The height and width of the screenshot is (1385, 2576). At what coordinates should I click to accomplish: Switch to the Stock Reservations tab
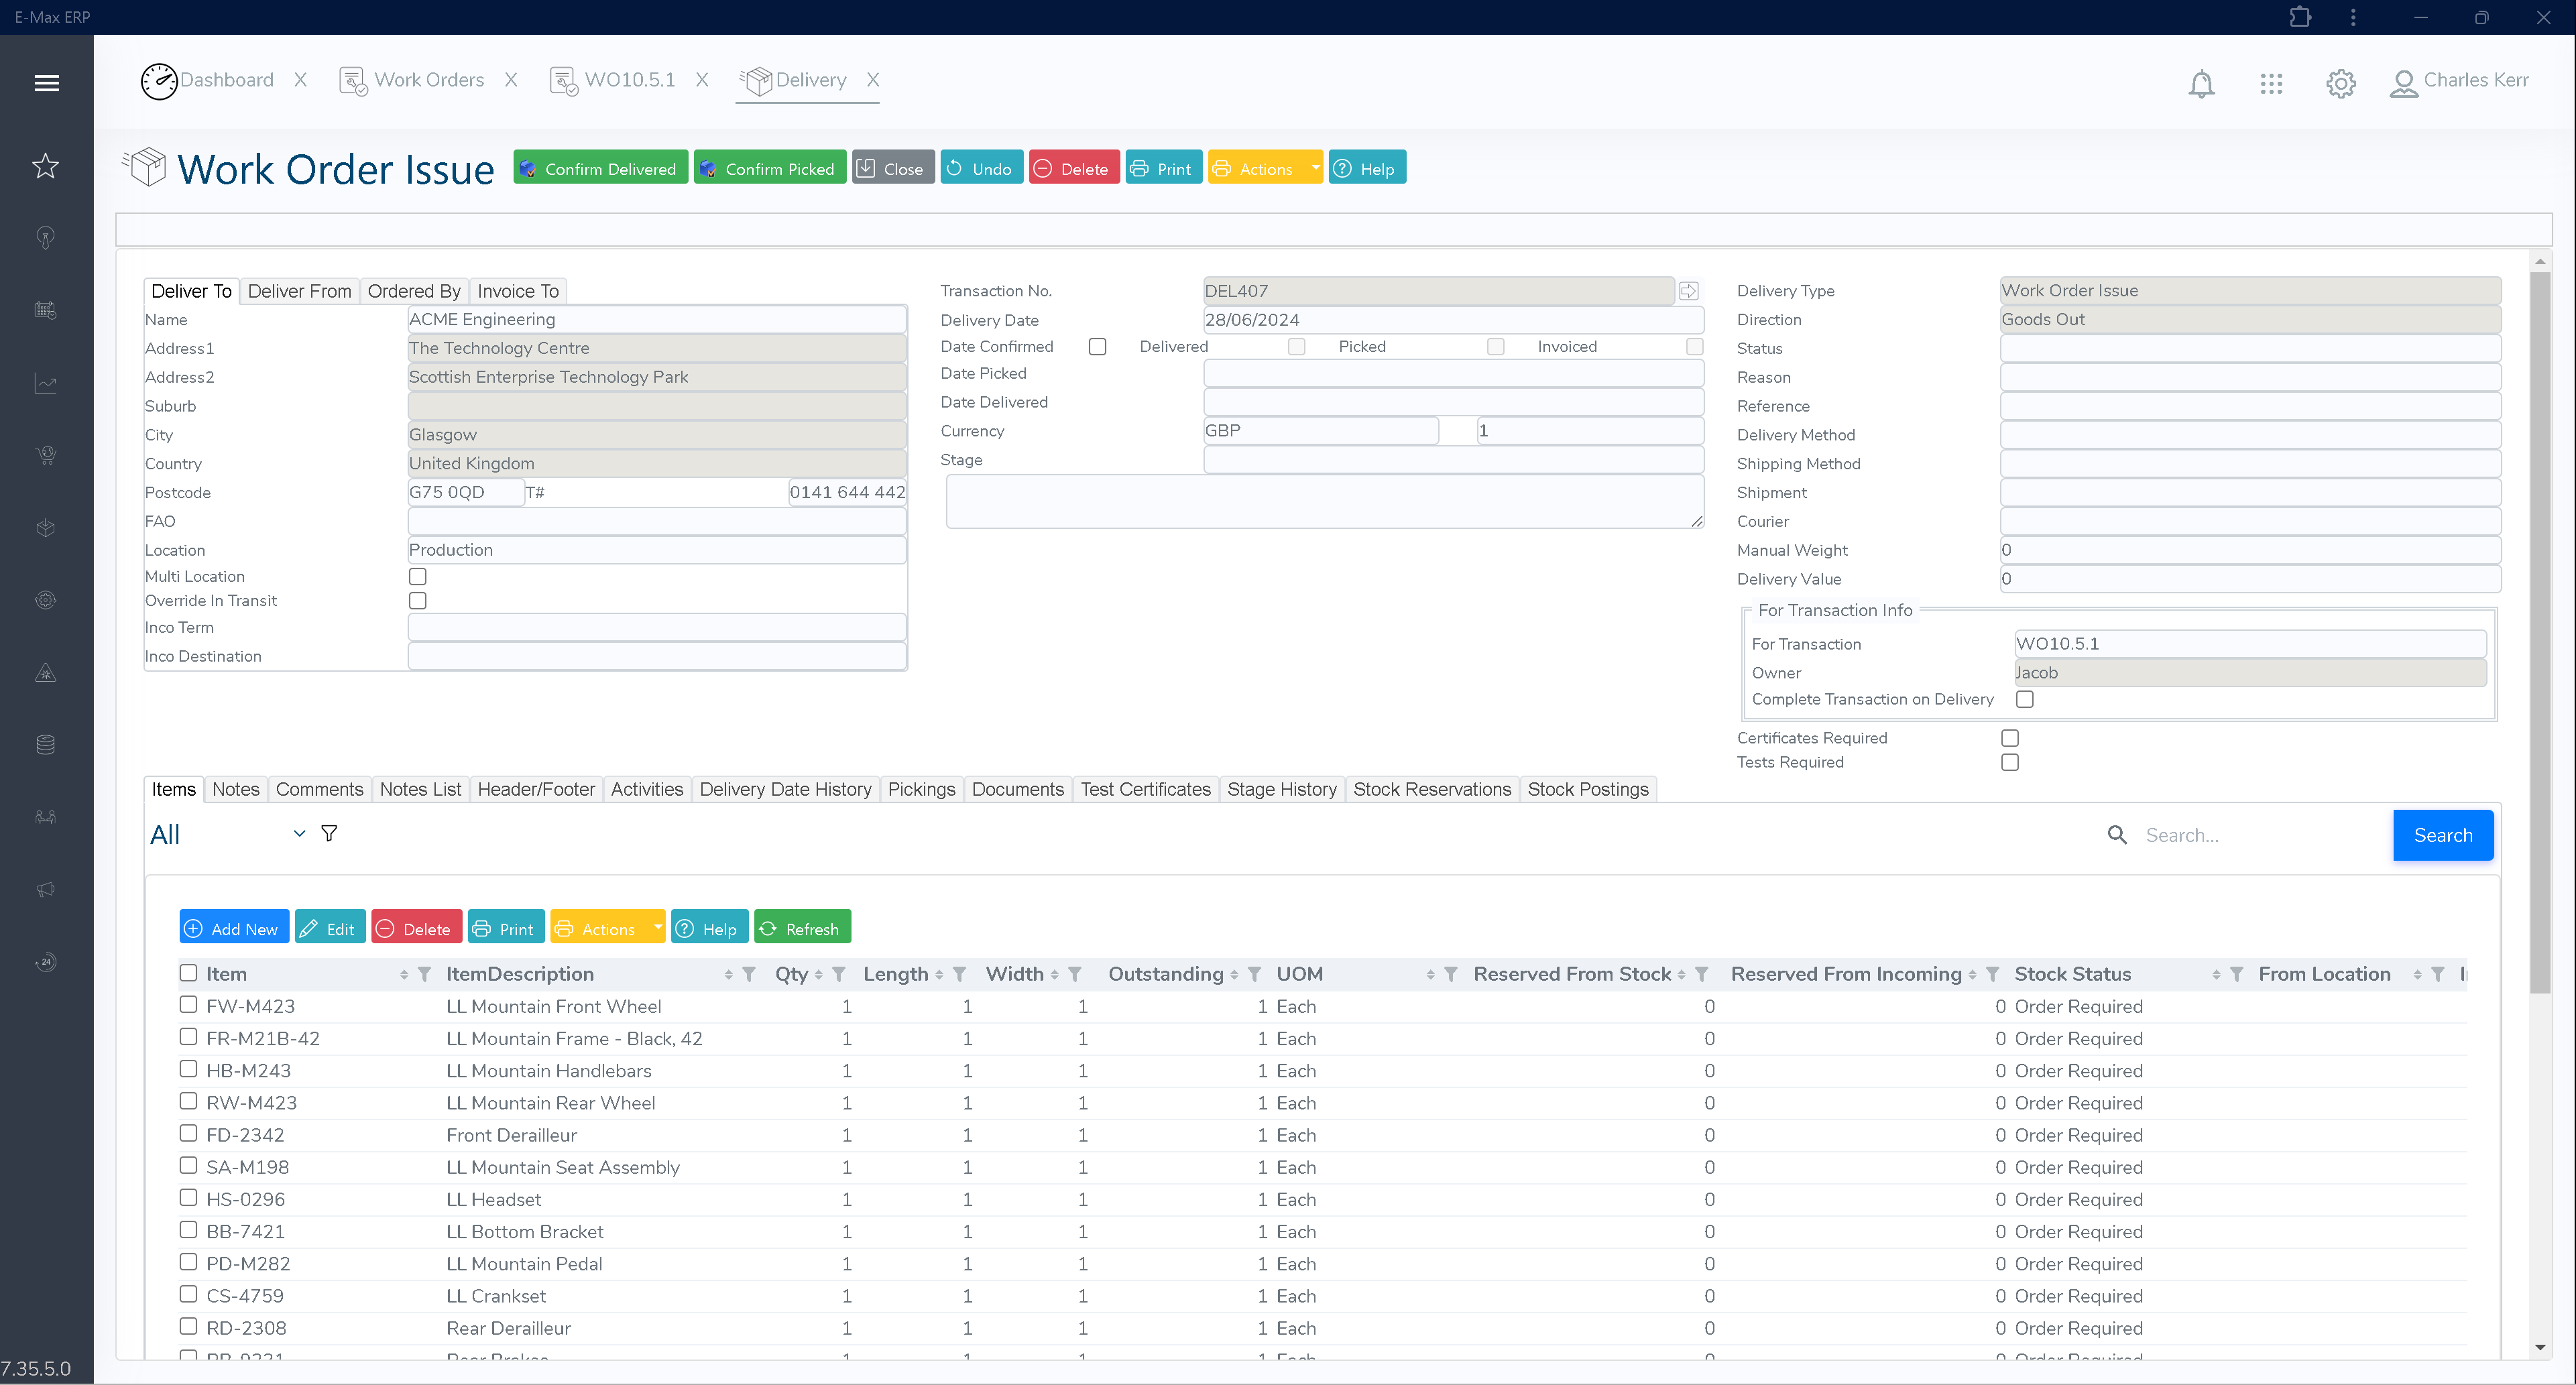[1432, 789]
